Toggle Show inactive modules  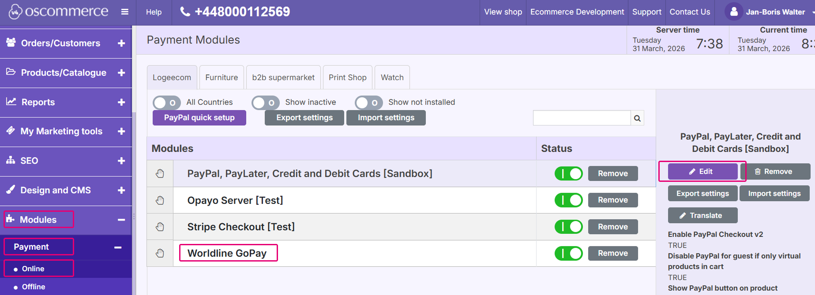tap(265, 102)
